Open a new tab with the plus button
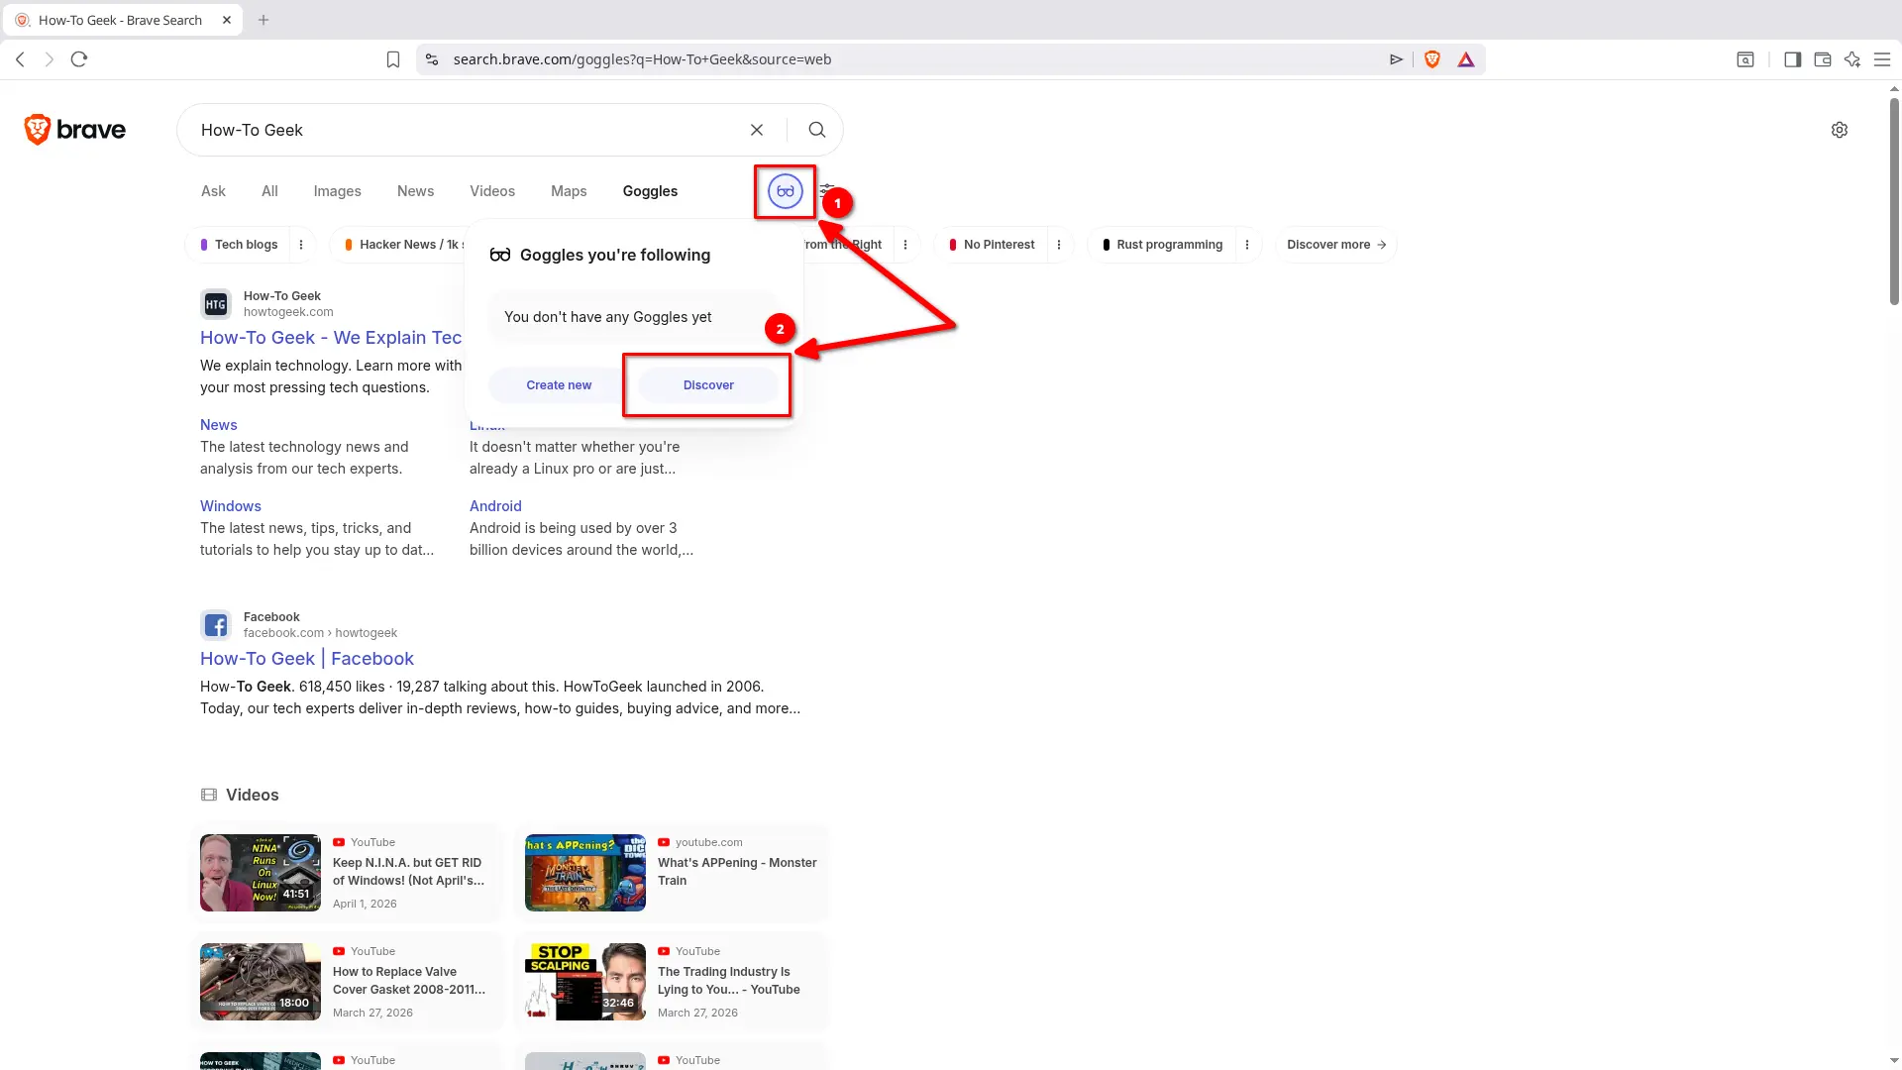 pyautogui.click(x=264, y=20)
